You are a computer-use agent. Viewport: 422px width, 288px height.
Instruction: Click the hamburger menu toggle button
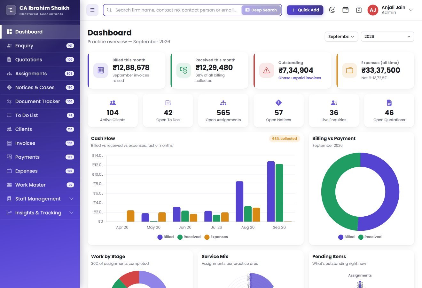[92, 10]
